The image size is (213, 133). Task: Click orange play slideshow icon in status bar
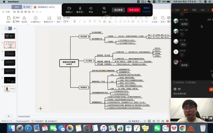(x=167, y=121)
